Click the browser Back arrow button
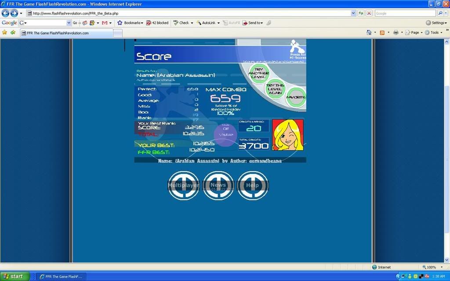Image resolution: width=450 pixels, height=281 pixels. 6,13
